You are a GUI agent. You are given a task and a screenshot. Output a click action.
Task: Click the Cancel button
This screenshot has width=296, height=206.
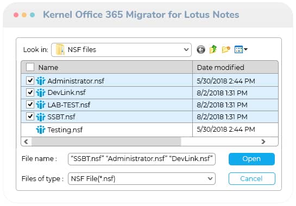coord(251,178)
